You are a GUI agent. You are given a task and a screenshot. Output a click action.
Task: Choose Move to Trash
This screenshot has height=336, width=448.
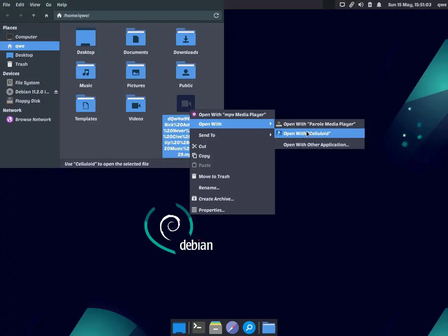pyautogui.click(x=232, y=176)
